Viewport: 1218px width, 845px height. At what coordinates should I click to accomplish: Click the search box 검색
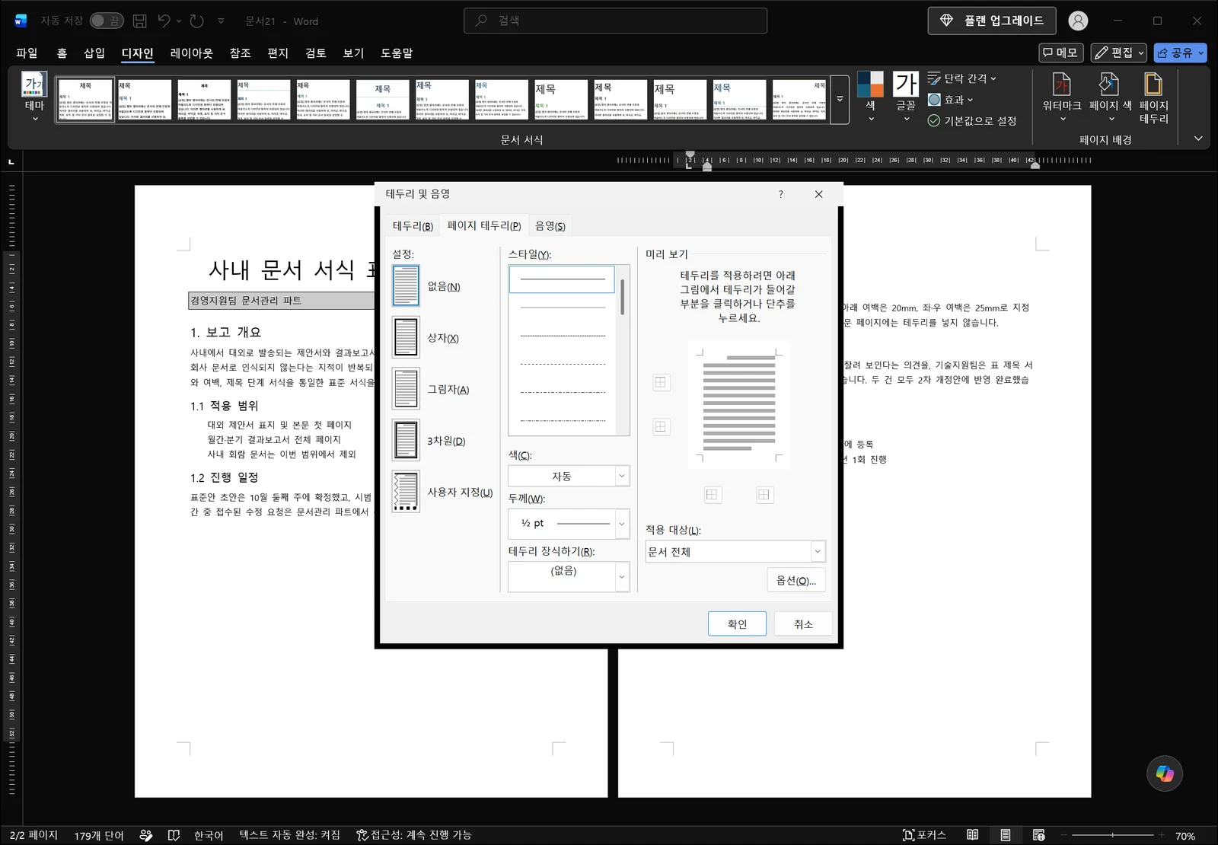click(x=615, y=21)
